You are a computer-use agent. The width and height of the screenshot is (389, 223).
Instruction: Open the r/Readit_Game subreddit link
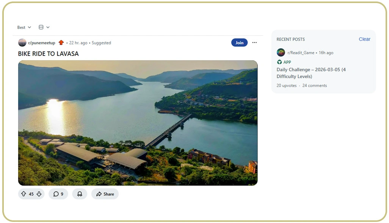pyautogui.click(x=301, y=53)
